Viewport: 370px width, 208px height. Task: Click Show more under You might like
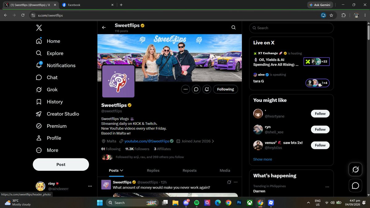click(x=263, y=159)
